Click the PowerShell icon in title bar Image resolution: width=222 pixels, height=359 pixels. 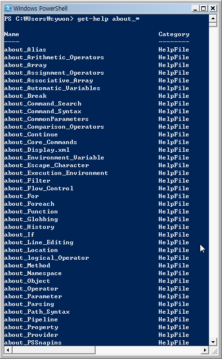8,9
